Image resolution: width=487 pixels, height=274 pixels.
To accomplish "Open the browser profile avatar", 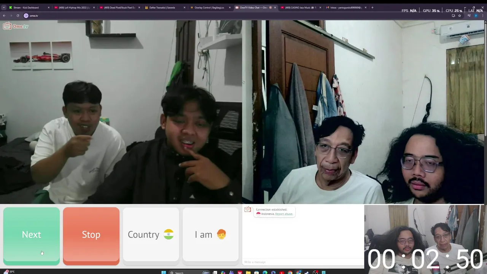I will click(x=475, y=16).
